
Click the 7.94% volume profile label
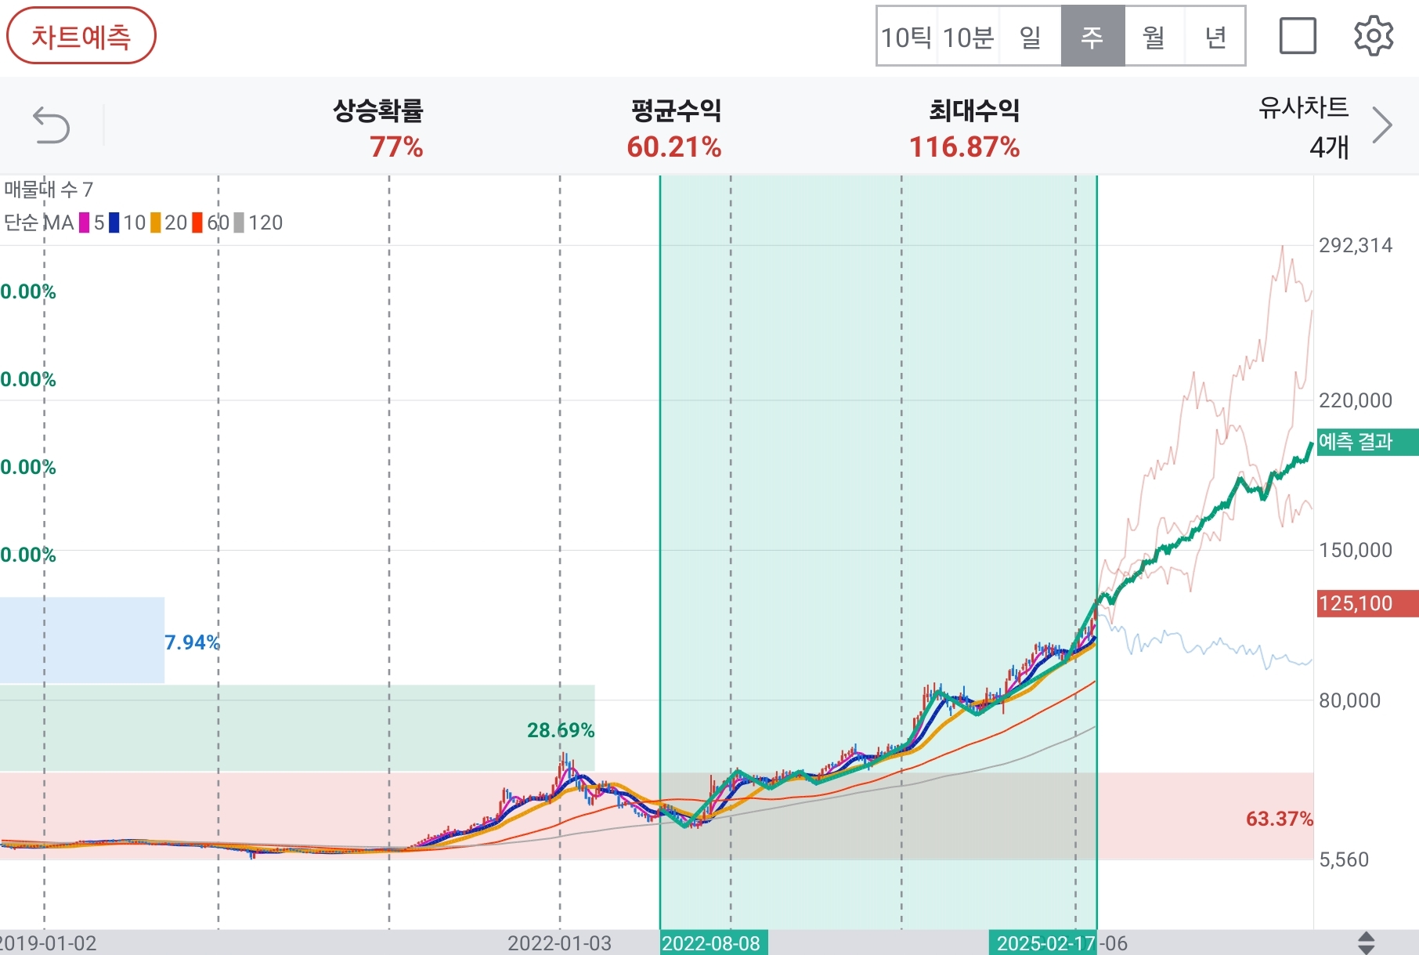193,642
